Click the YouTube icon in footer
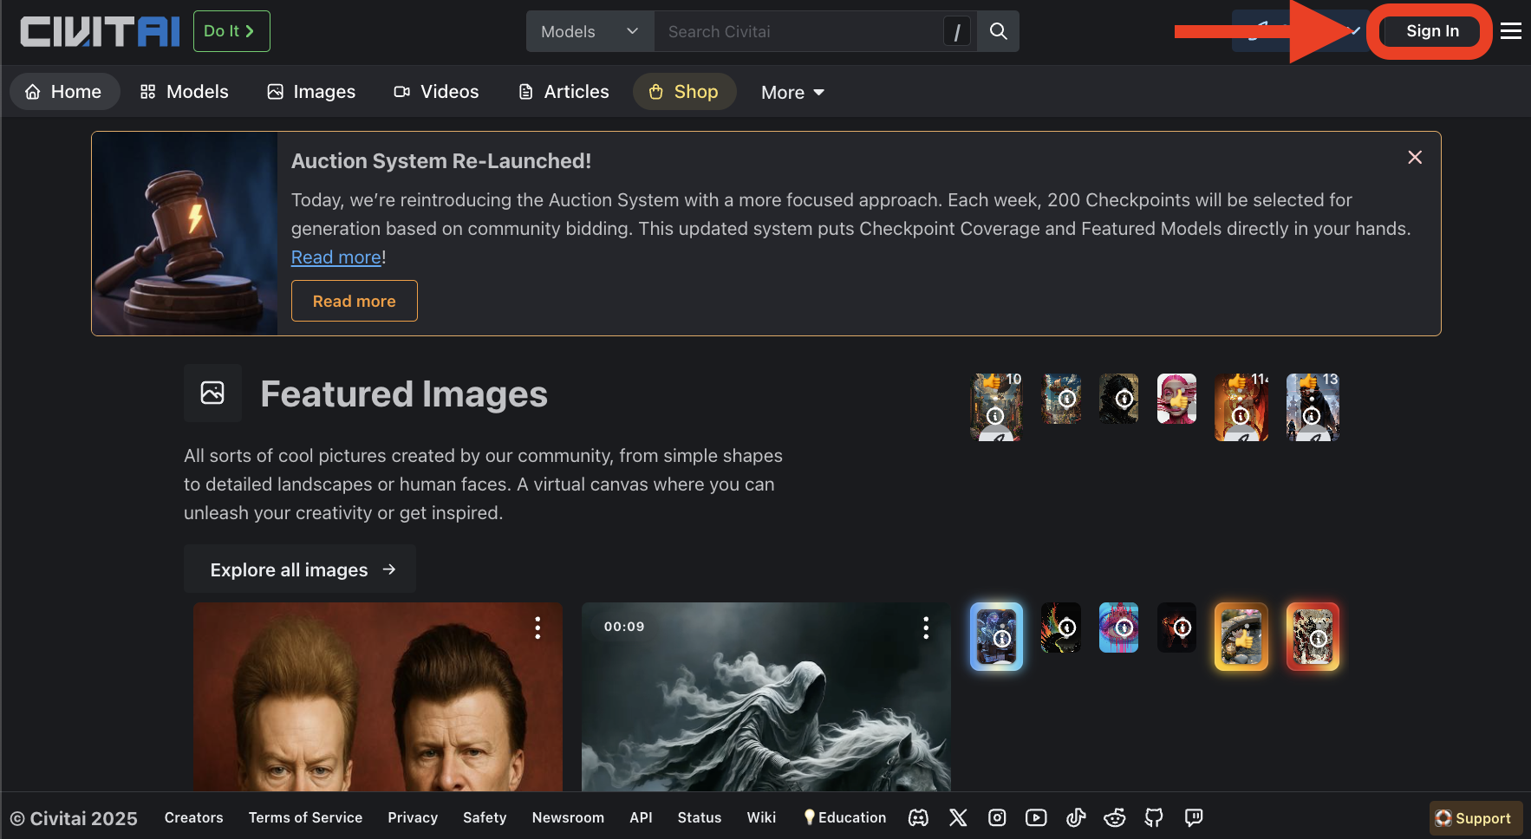 tap(1036, 817)
